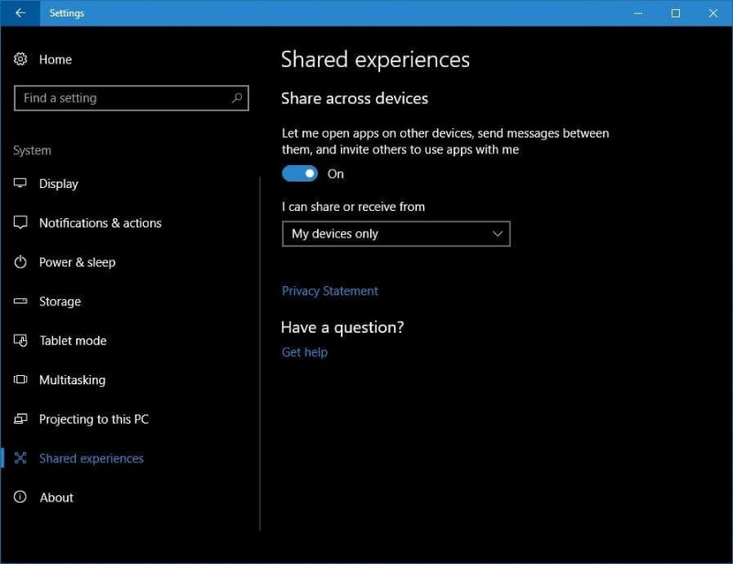Click the Get help link
Viewport: 733px width, 564px height.
(x=304, y=351)
